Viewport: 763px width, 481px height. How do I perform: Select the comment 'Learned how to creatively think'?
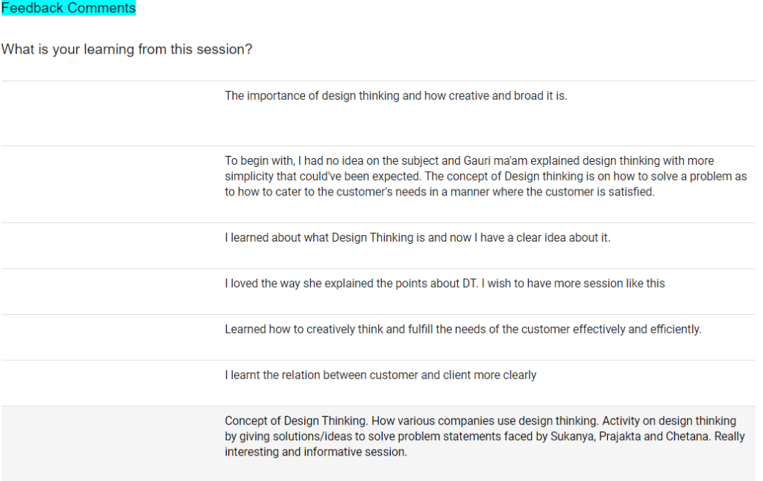[462, 329]
